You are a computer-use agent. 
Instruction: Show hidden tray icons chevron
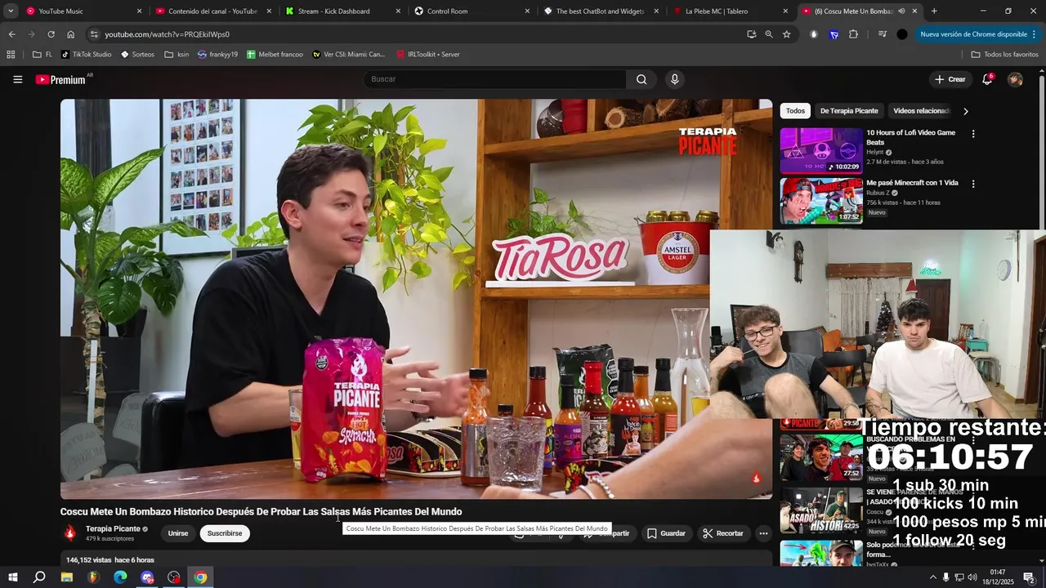tap(932, 577)
